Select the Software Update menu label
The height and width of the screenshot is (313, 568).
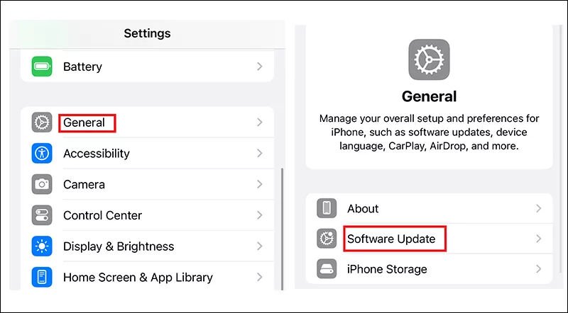(x=391, y=239)
